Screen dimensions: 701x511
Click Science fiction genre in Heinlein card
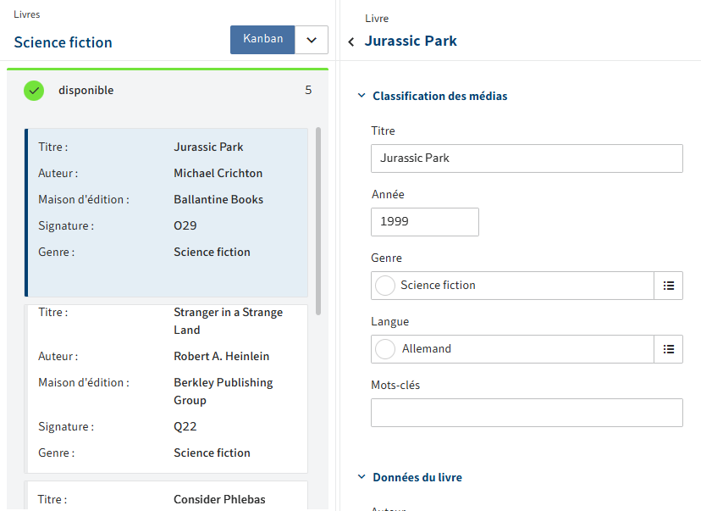click(212, 453)
